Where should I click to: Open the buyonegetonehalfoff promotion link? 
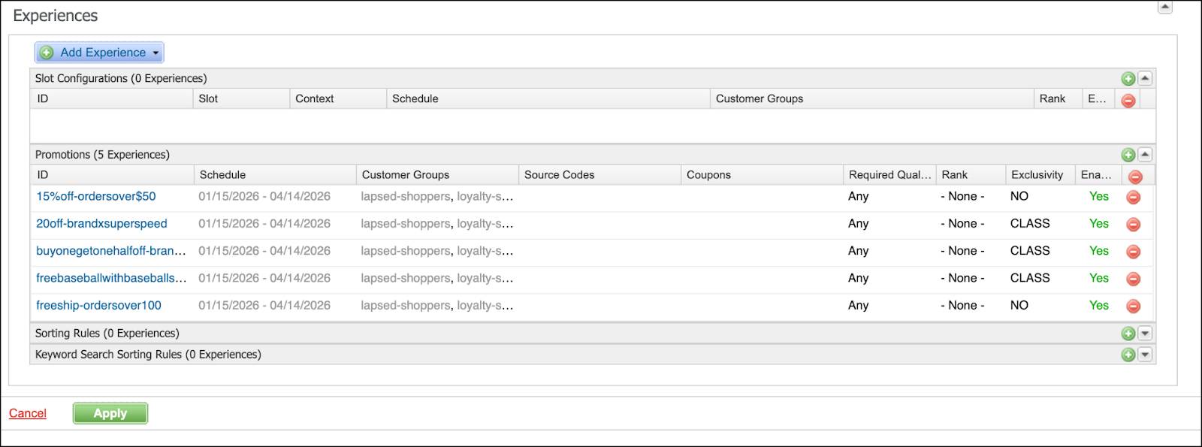110,251
